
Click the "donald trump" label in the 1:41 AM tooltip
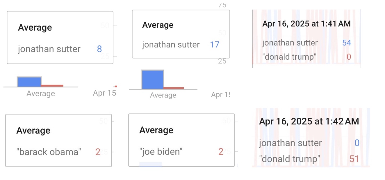pos(289,57)
